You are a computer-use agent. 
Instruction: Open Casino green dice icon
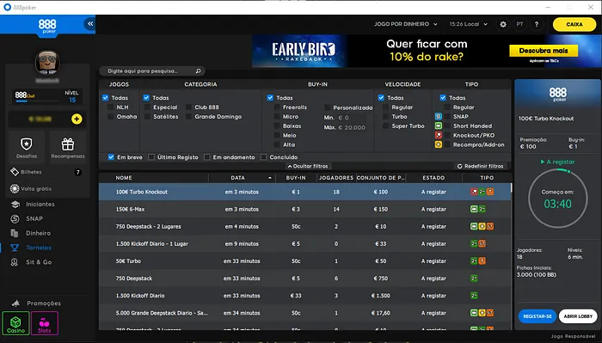click(x=15, y=323)
